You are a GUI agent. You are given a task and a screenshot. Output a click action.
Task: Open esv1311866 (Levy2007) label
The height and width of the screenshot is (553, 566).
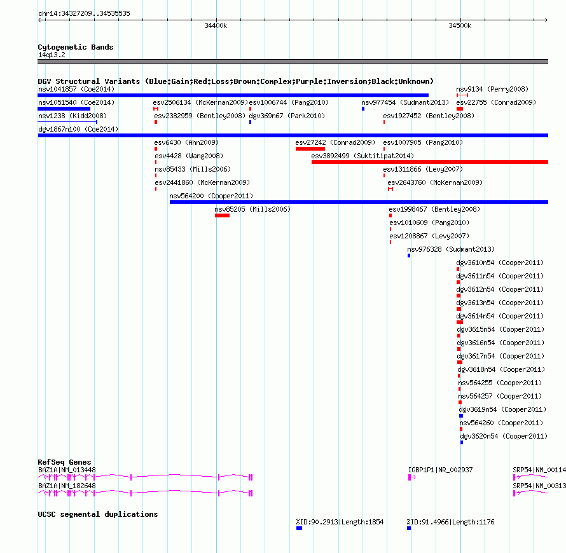[423, 169]
